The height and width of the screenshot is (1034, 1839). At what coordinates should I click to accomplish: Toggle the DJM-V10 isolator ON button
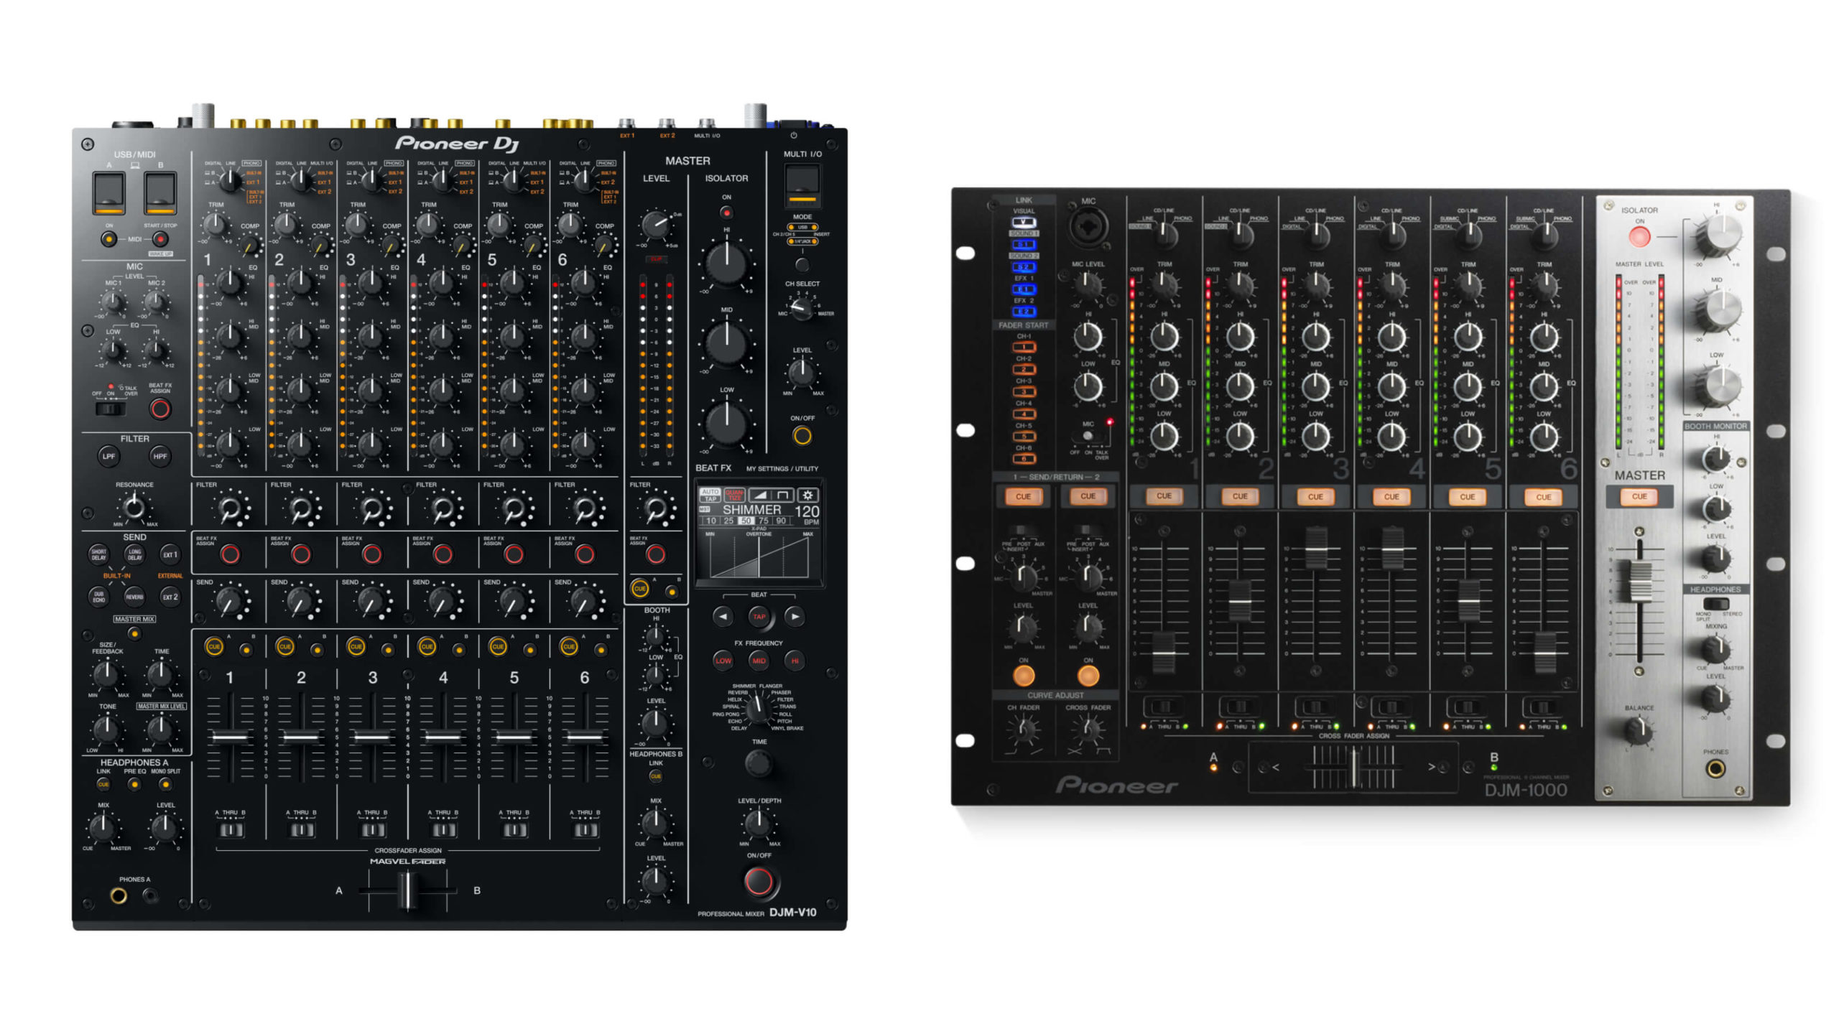pos(726,213)
